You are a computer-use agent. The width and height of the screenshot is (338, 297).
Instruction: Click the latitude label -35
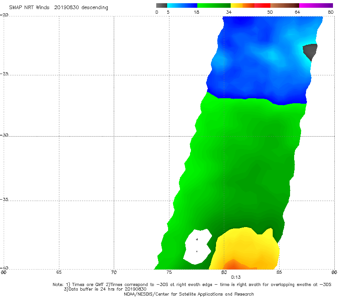pyautogui.click(x=4, y=199)
